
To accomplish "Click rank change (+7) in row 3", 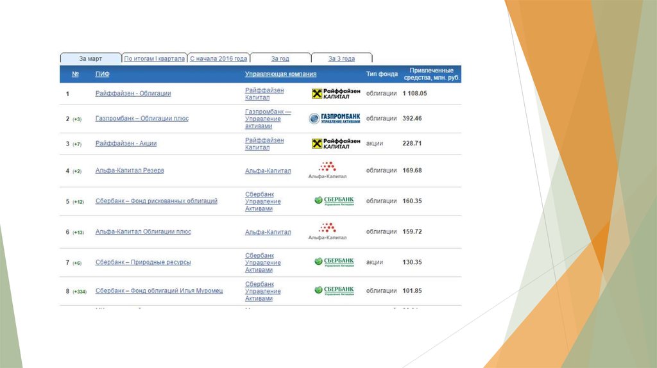I will point(77,144).
